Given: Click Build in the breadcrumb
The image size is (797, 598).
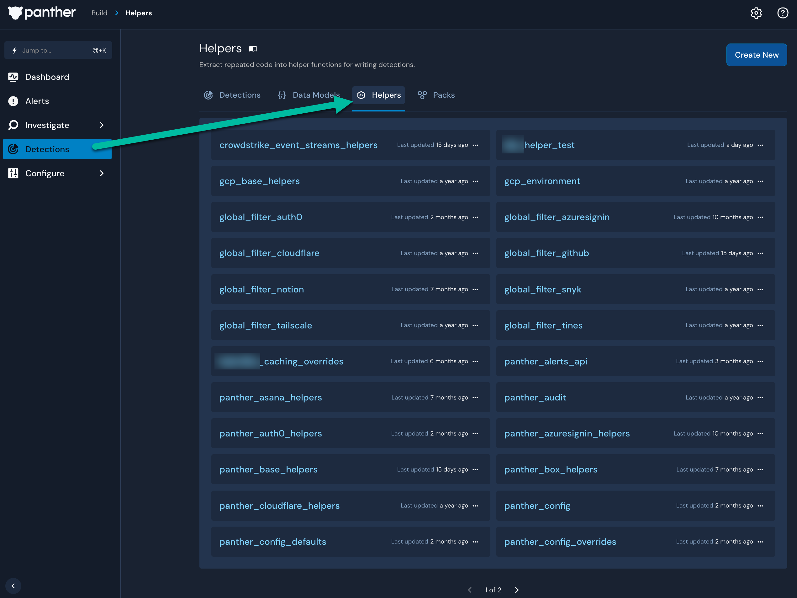Looking at the screenshot, I should [99, 13].
